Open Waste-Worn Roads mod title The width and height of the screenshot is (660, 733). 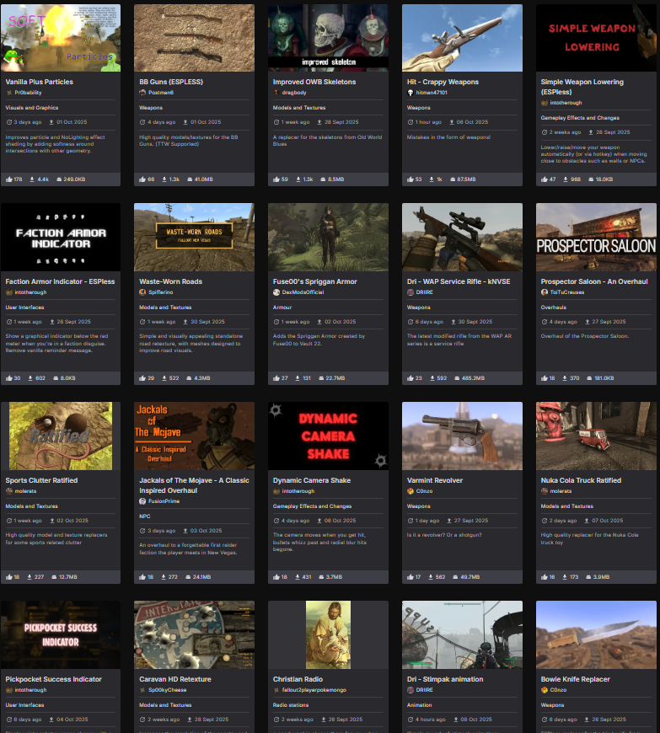coord(171,281)
